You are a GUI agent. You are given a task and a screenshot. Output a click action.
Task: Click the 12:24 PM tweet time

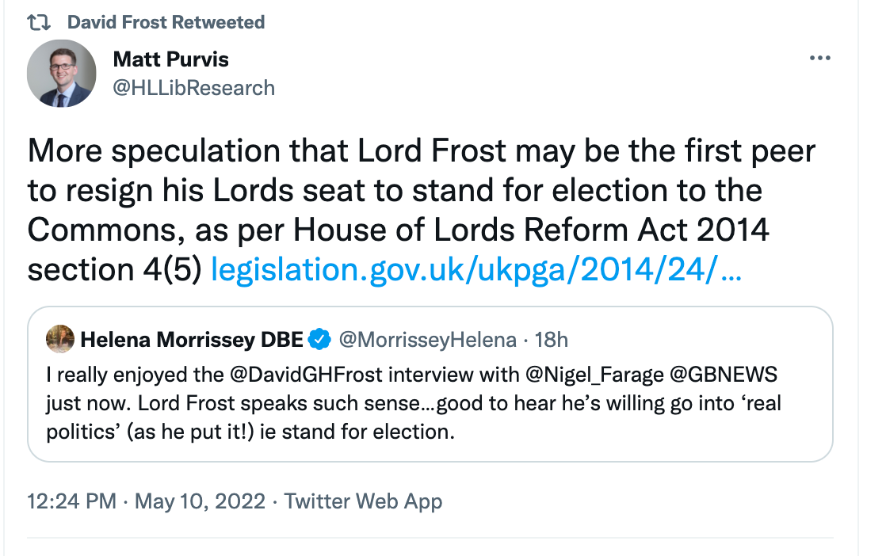click(x=72, y=502)
